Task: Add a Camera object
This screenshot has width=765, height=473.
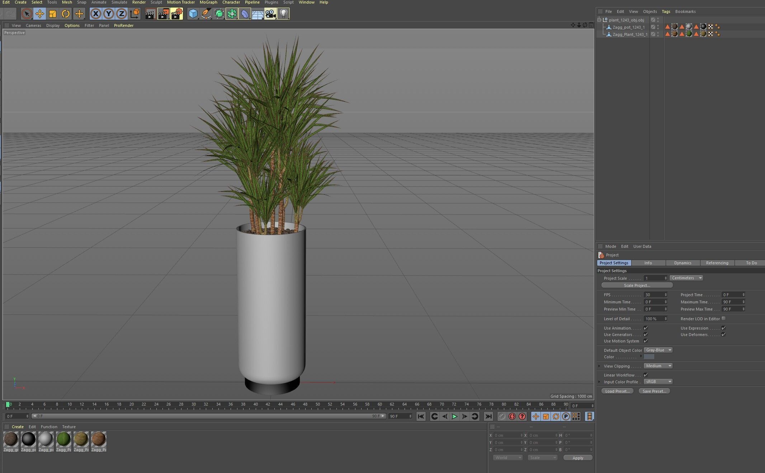Action: pyautogui.click(x=270, y=14)
